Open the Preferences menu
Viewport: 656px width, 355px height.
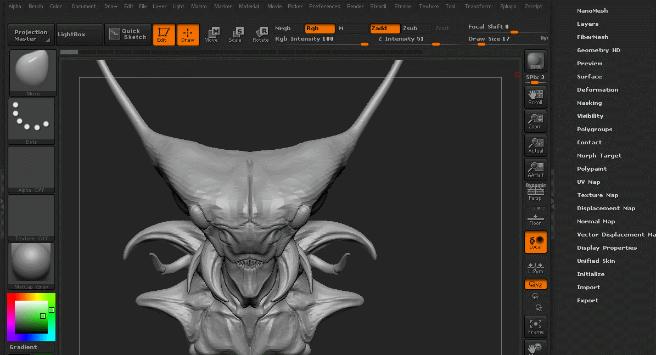[x=324, y=6]
